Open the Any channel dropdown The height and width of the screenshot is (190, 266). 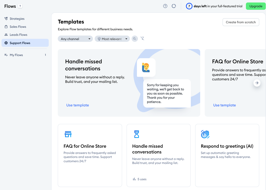(75, 39)
